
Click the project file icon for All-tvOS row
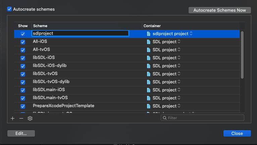tap(149, 50)
